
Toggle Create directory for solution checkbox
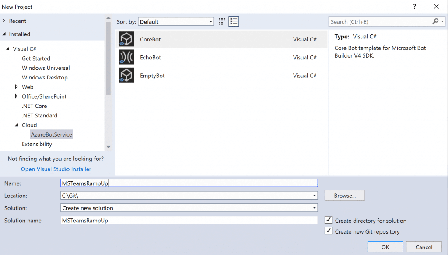(x=328, y=220)
